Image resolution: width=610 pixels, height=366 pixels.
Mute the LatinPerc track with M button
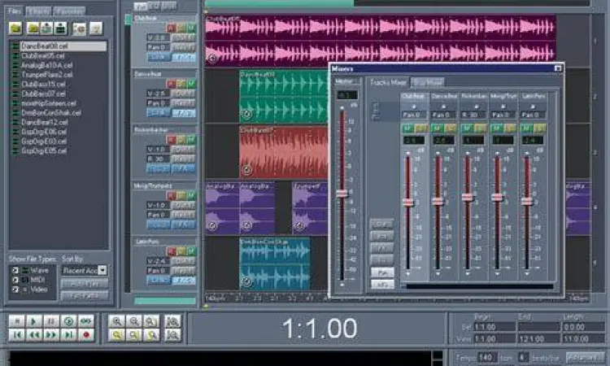(191, 251)
